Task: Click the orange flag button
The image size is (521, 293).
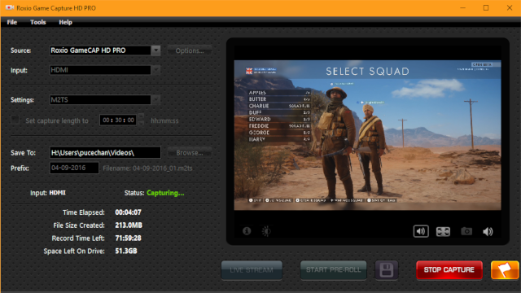Action: click(x=505, y=269)
